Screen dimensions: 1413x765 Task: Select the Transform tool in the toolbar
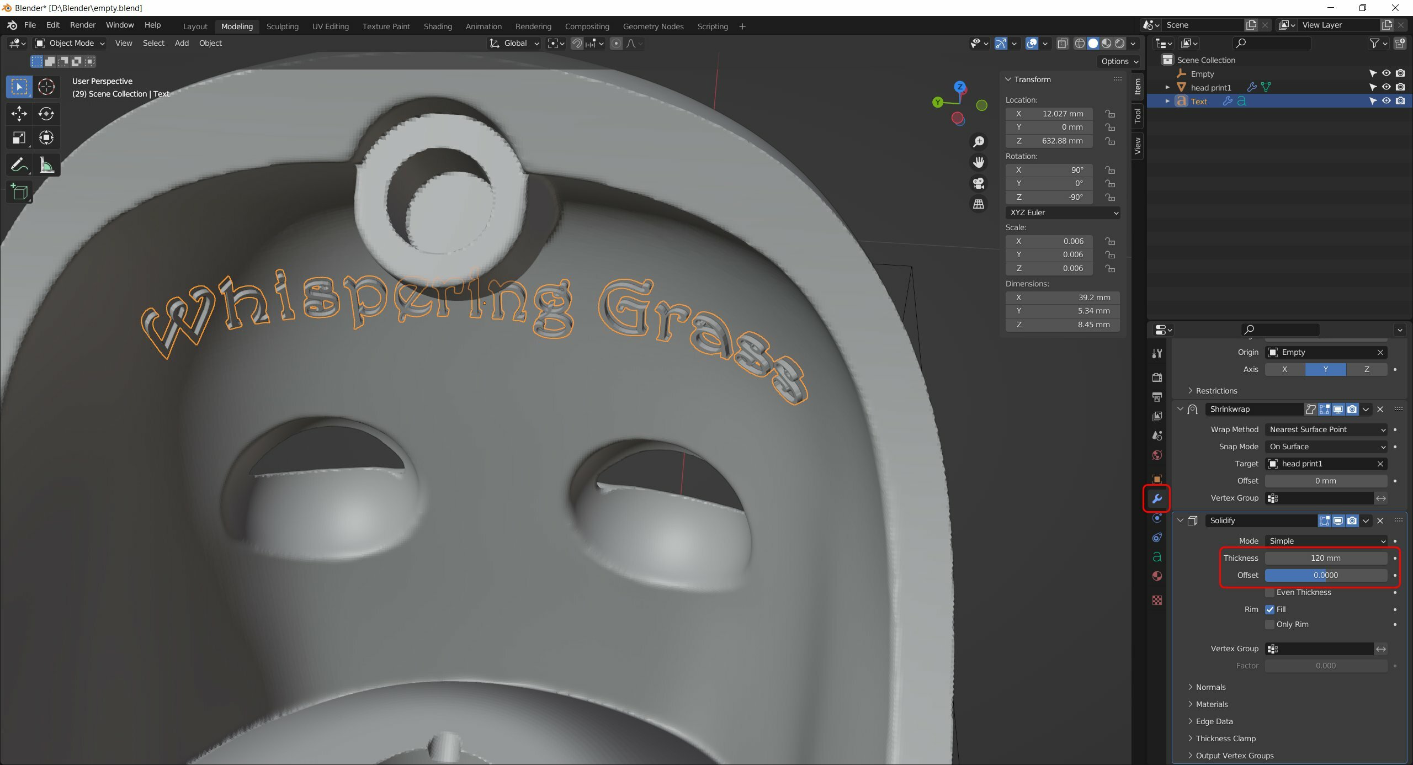(46, 138)
